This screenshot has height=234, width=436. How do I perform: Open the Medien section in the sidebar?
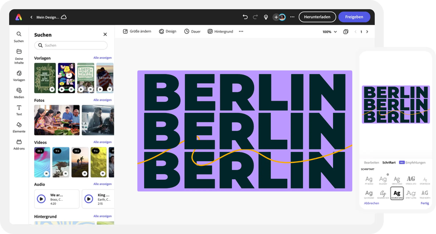19,93
